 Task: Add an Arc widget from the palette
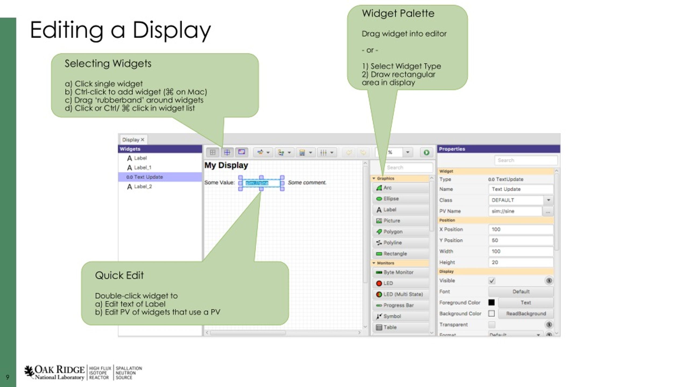[x=401, y=188]
